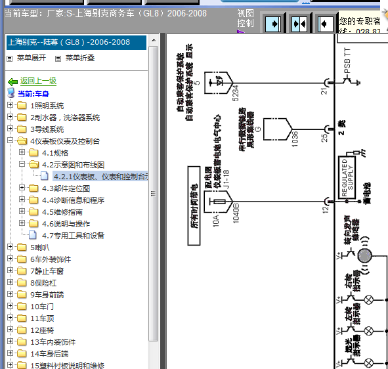This screenshot has height=369, width=388.
Task: Click 返回上一级 link
Action: (x=38, y=81)
